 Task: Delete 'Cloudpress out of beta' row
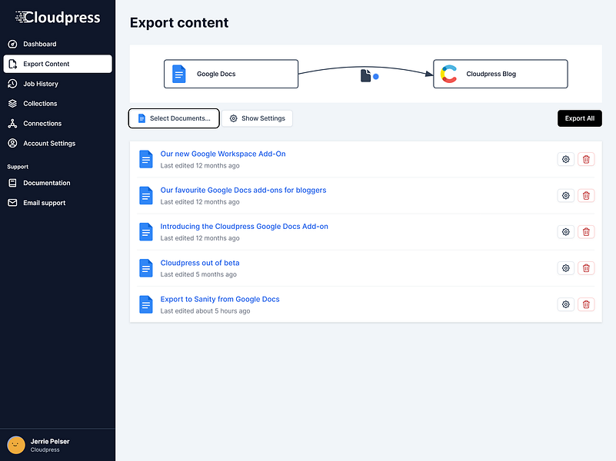(x=586, y=268)
